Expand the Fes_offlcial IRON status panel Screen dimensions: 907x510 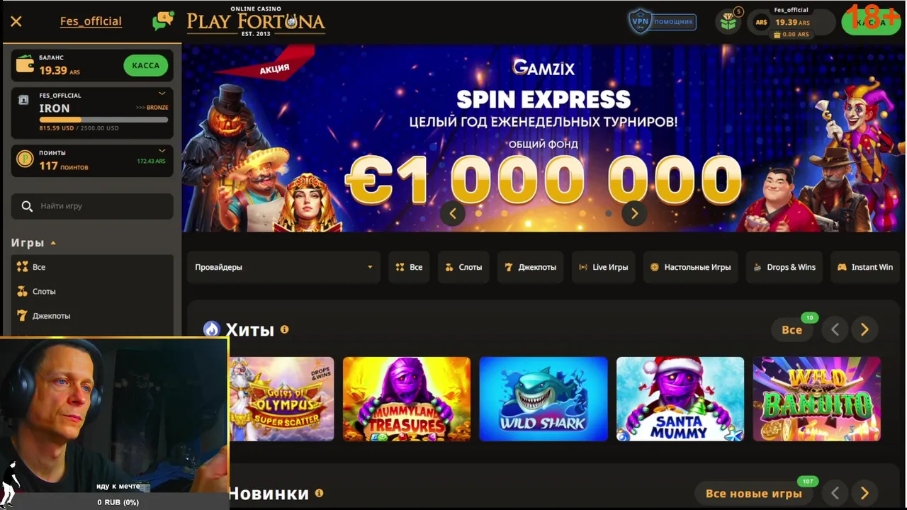click(x=162, y=93)
